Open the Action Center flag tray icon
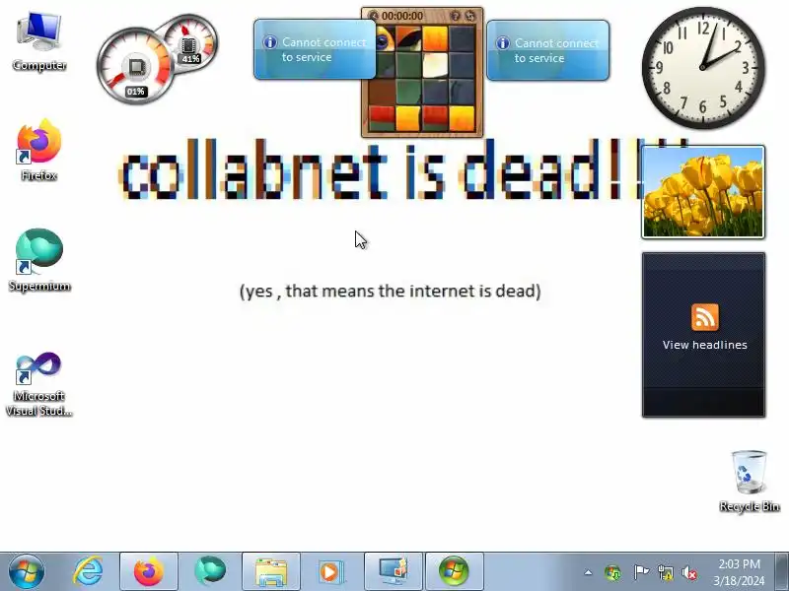The image size is (789, 591). point(640,572)
